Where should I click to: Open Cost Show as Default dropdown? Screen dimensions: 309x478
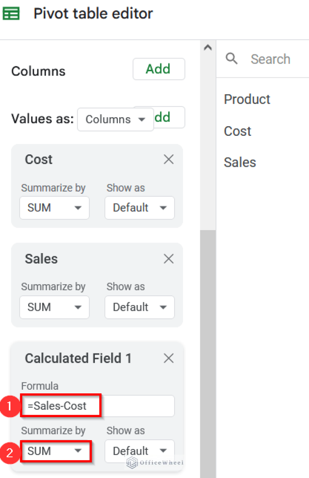click(139, 208)
